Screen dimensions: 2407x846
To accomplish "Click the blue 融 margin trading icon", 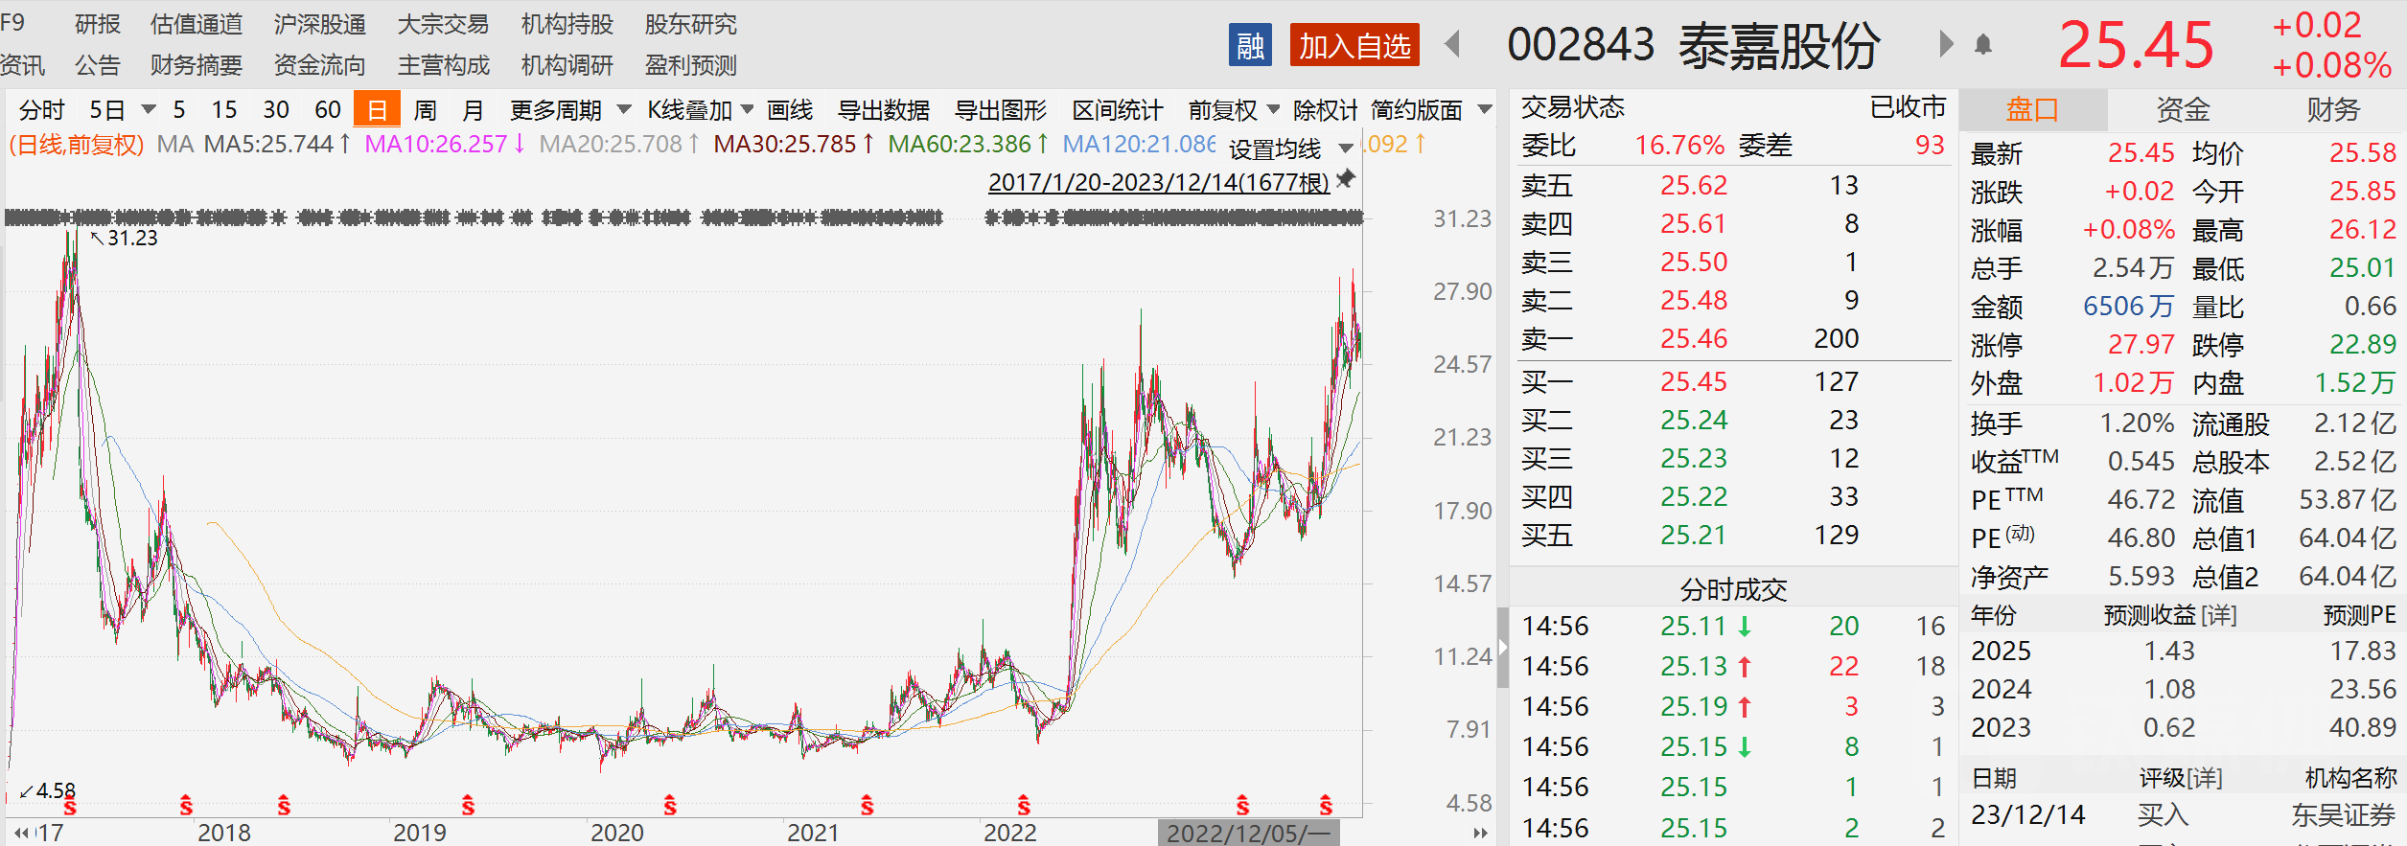I will (x=1250, y=45).
